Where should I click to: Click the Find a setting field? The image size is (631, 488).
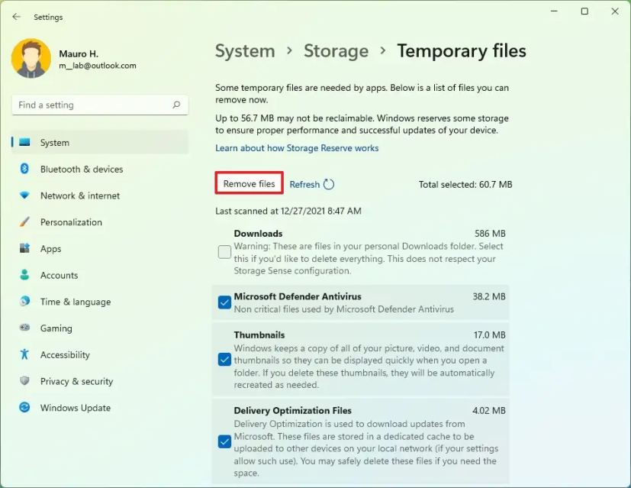(x=92, y=105)
